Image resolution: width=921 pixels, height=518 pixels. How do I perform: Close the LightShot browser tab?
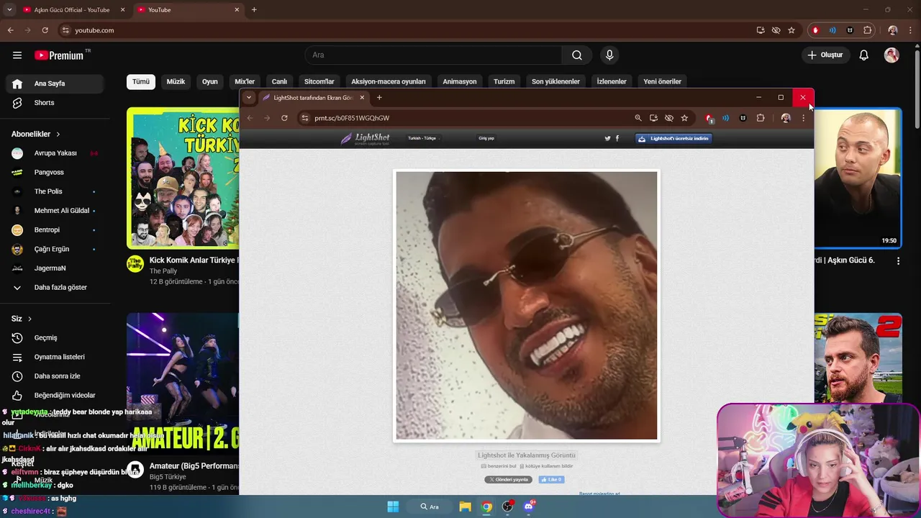point(362,98)
